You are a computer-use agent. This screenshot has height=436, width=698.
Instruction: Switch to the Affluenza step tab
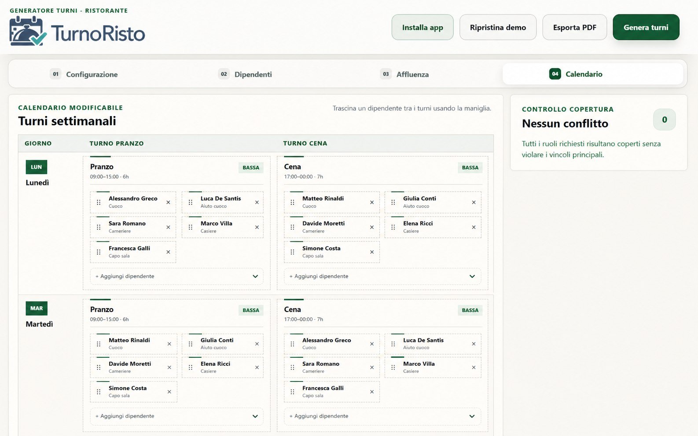pyautogui.click(x=404, y=74)
